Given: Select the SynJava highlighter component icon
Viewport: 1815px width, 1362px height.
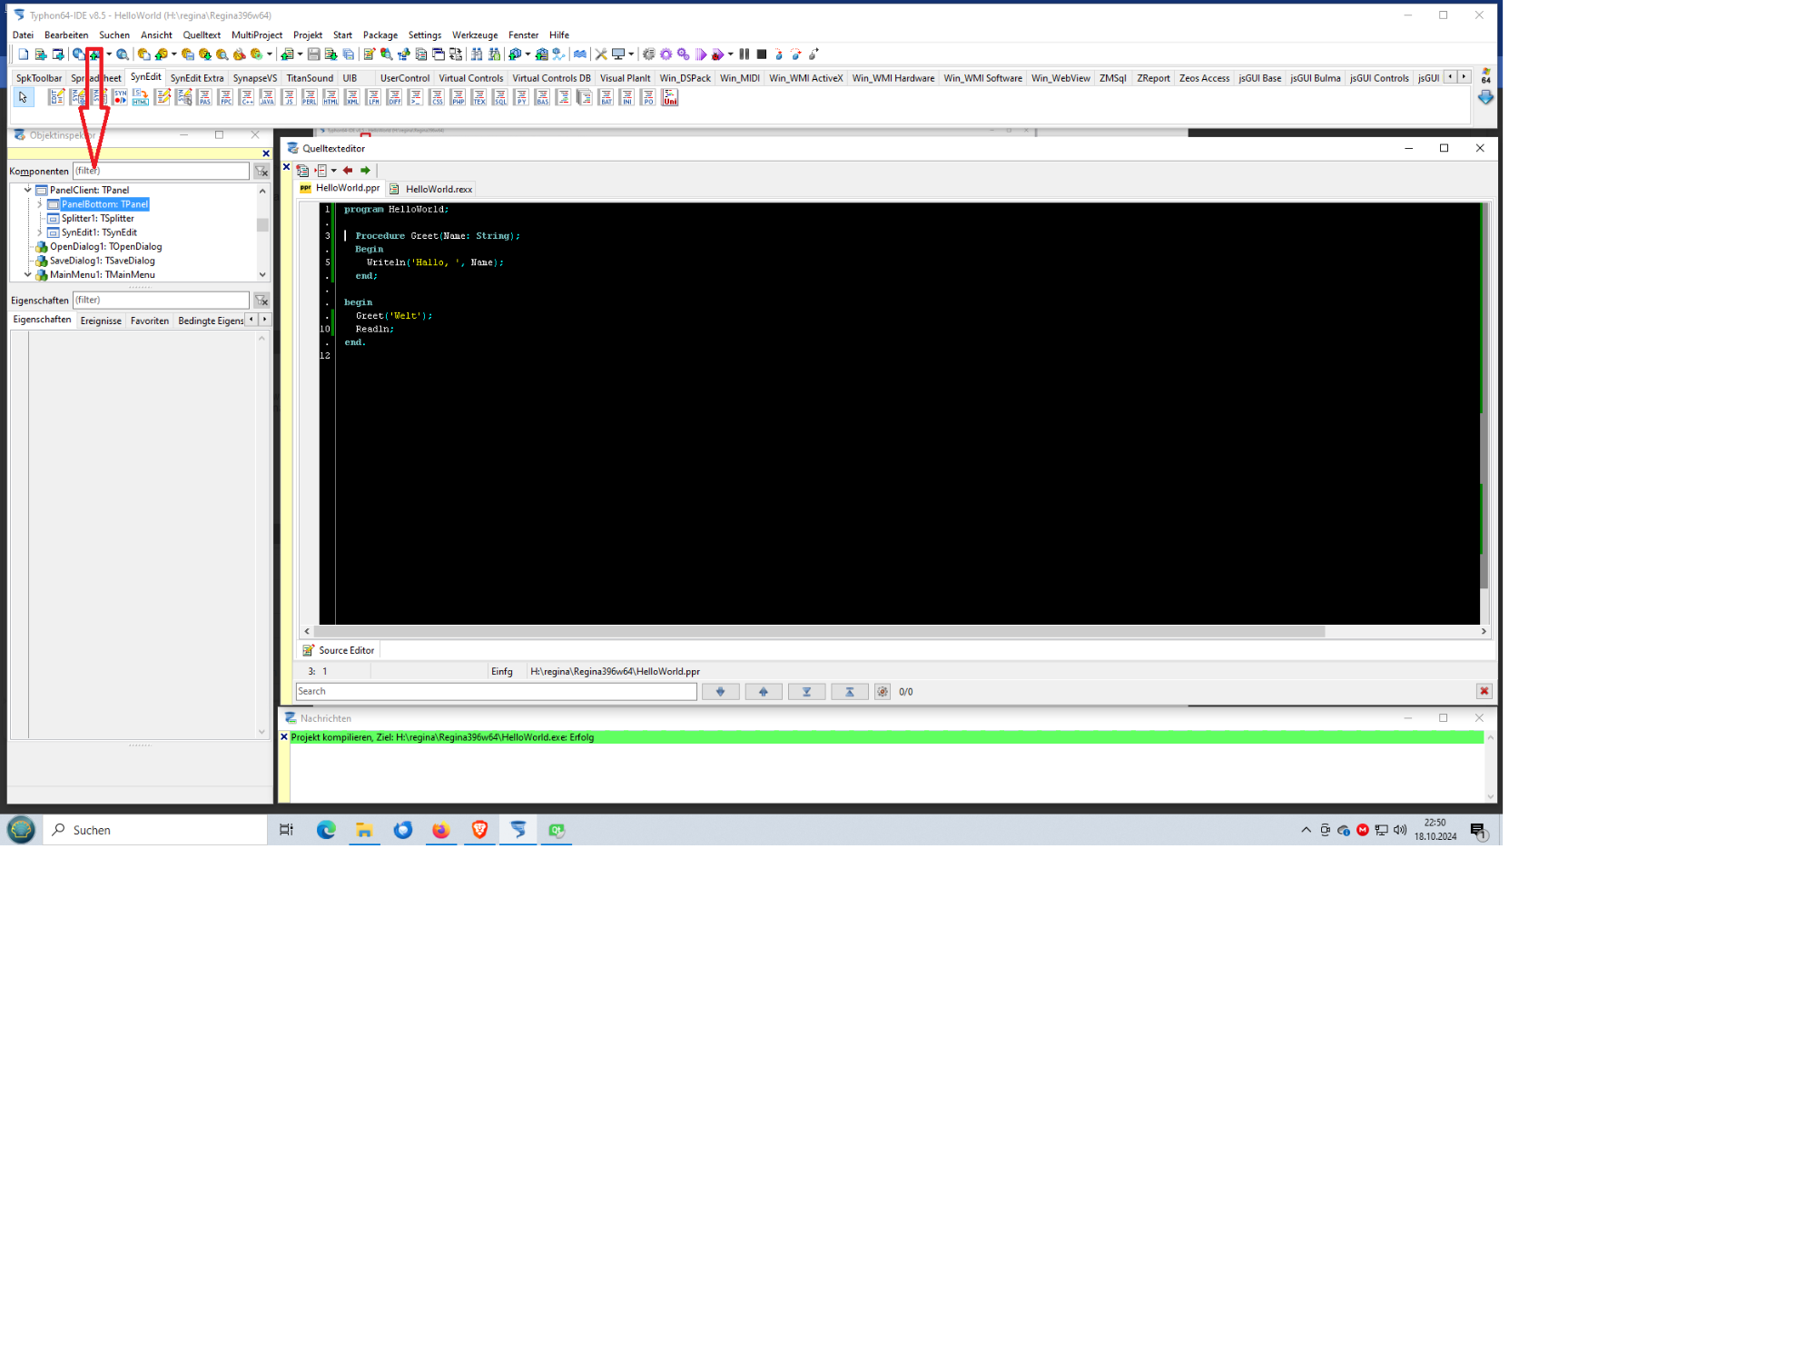Looking at the screenshot, I should coord(267,97).
